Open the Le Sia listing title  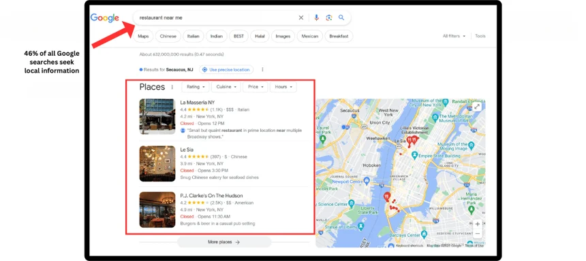click(x=187, y=150)
